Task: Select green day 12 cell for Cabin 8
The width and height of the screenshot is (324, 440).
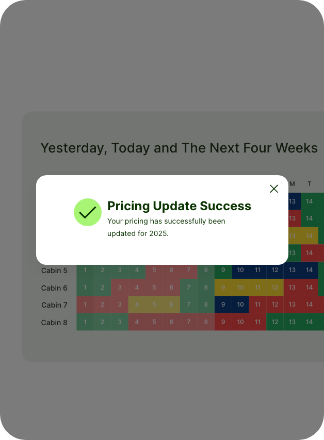Action: 275,322
